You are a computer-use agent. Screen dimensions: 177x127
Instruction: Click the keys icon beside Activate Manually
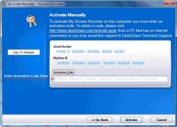pos(32,21)
